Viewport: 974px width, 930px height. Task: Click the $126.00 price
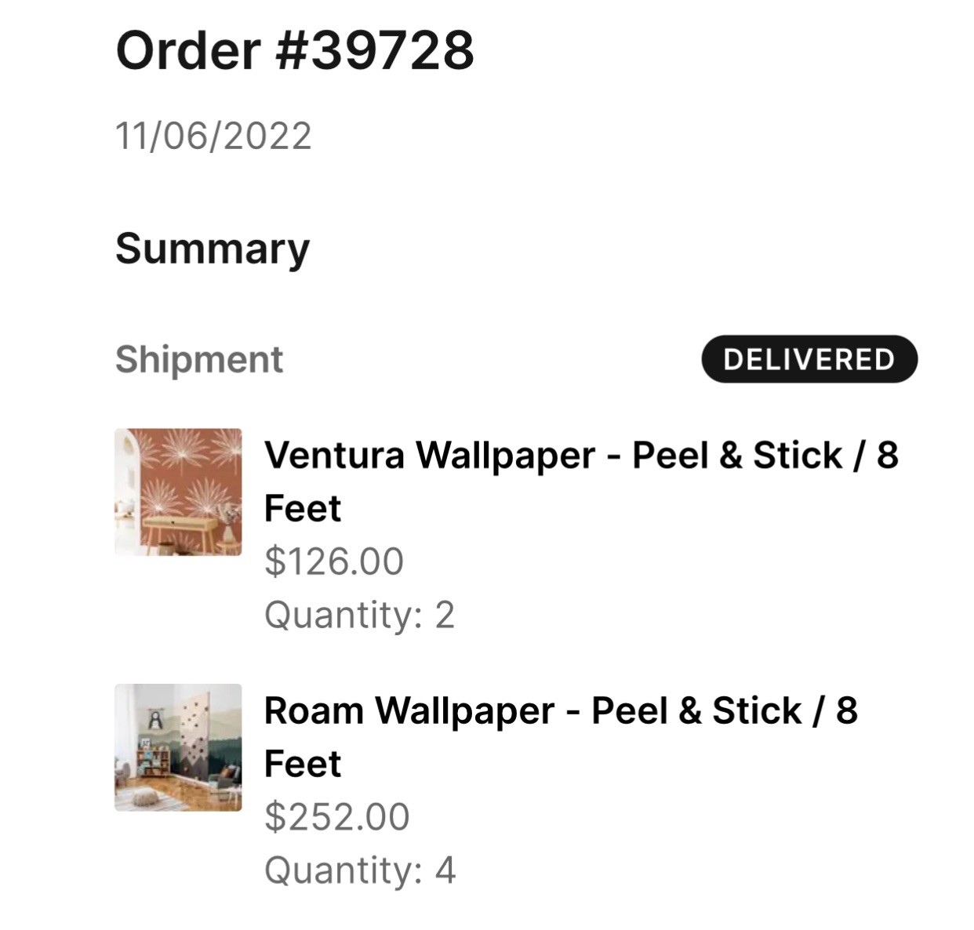coord(334,561)
